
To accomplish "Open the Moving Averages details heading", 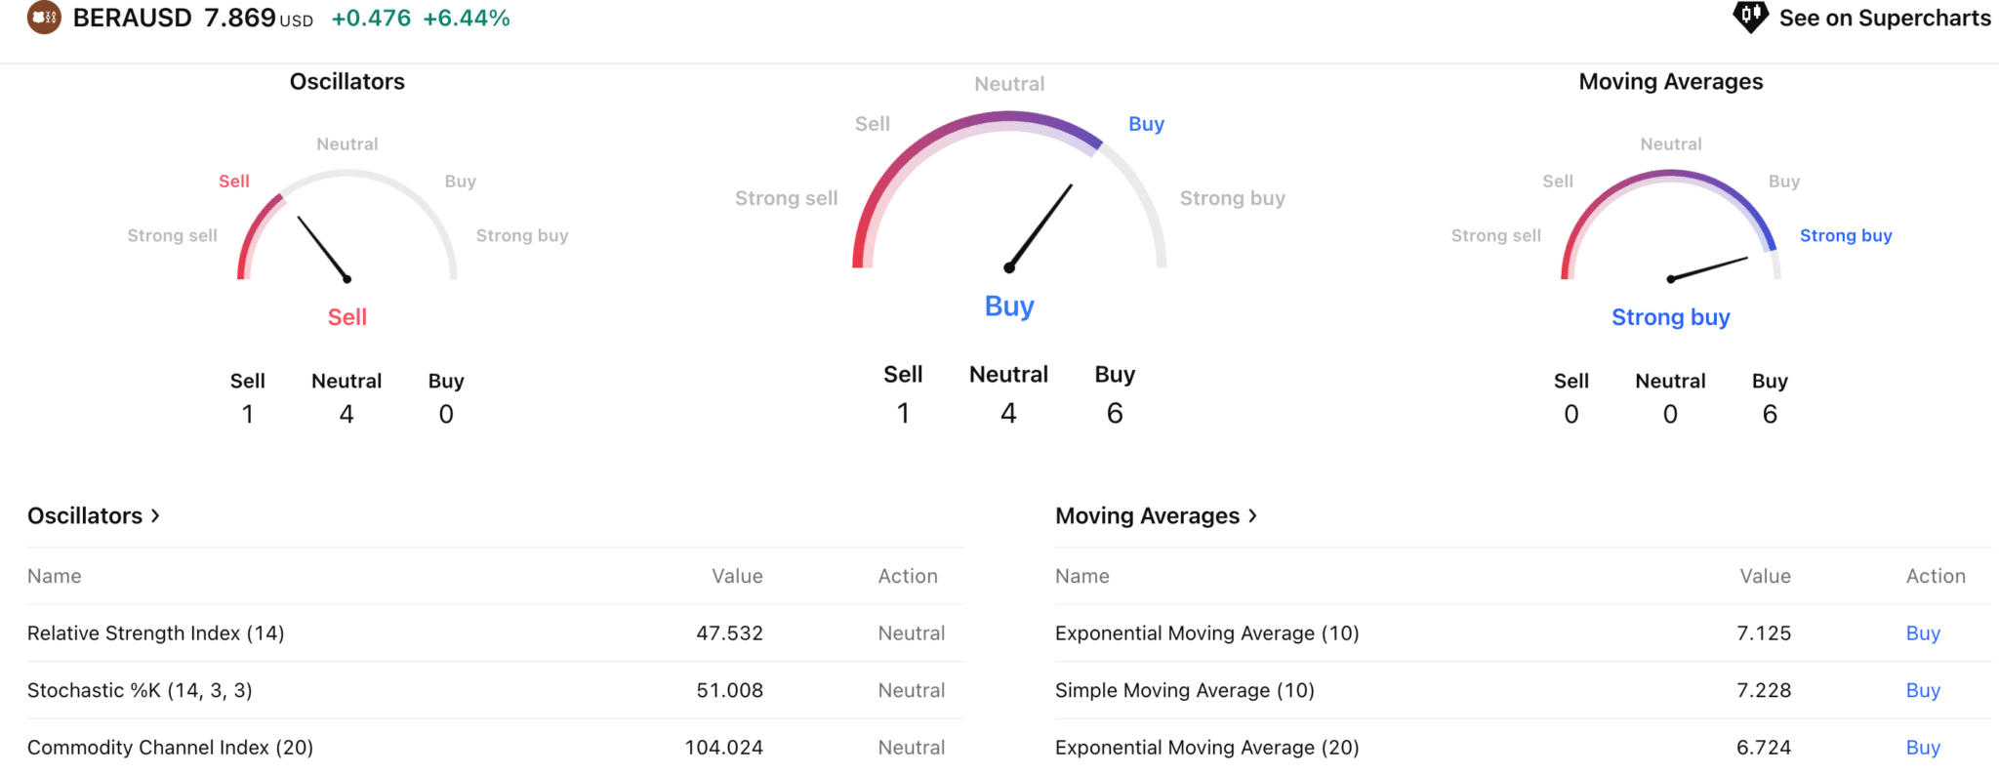I will coord(1147,515).
